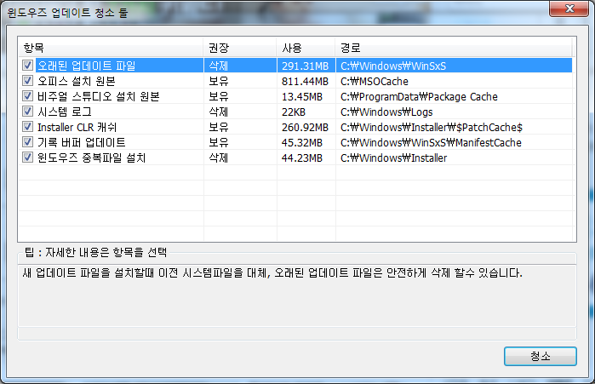Select the 시스템 로그 row label
The width and height of the screenshot is (595, 384).
click(x=65, y=112)
